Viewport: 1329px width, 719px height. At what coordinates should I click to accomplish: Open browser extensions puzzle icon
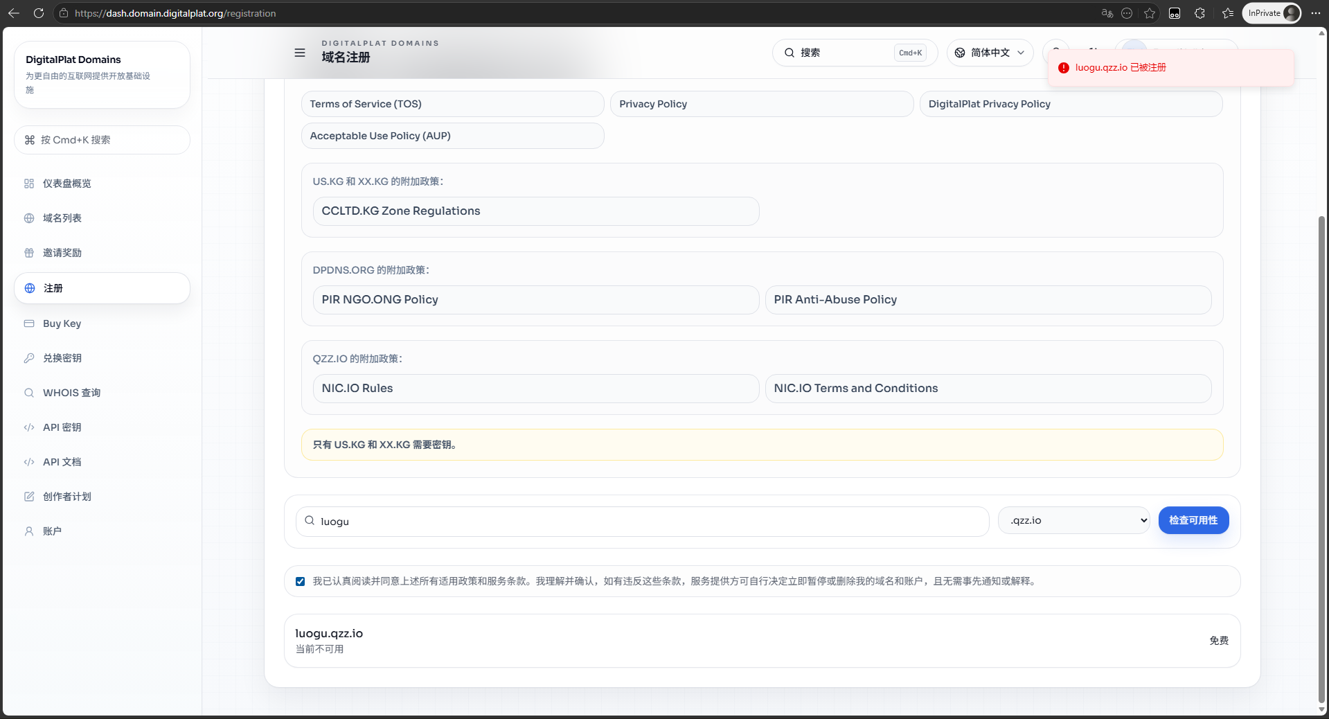click(x=1200, y=13)
